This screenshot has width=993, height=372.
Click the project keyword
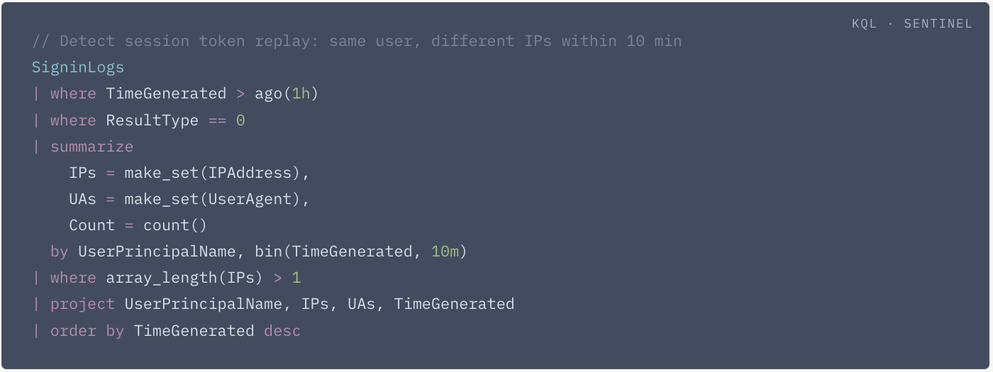click(82, 304)
